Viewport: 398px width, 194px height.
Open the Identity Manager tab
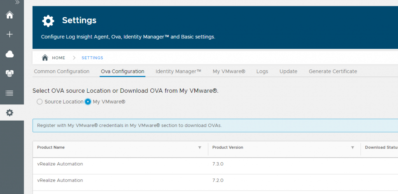178,71
